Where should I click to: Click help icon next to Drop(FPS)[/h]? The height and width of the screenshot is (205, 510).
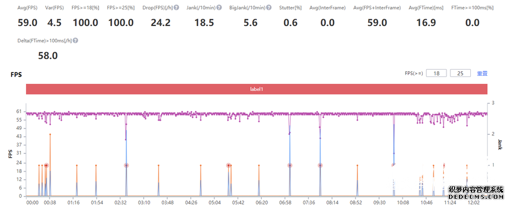click(176, 7)
